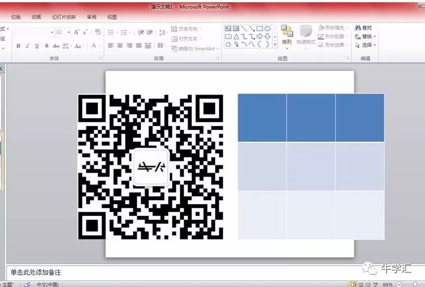
Task: Switch to 动画 animations tab
Action: [x=36, y=17]
